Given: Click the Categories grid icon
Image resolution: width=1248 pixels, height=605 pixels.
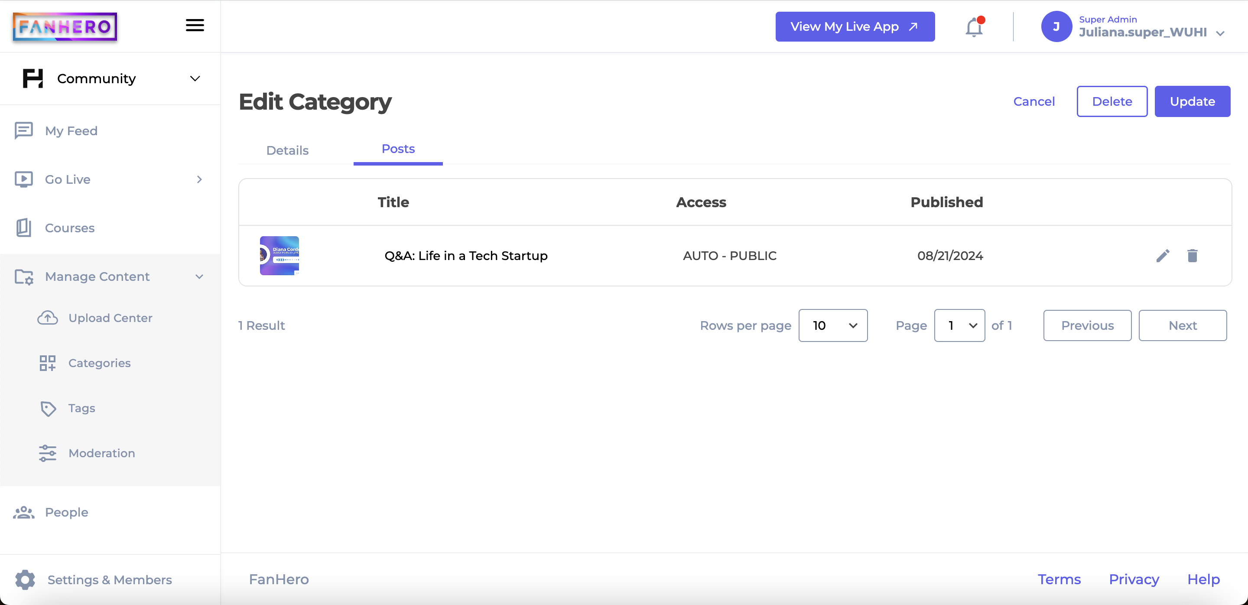Looking at the screenshot, I should [47, 363].
